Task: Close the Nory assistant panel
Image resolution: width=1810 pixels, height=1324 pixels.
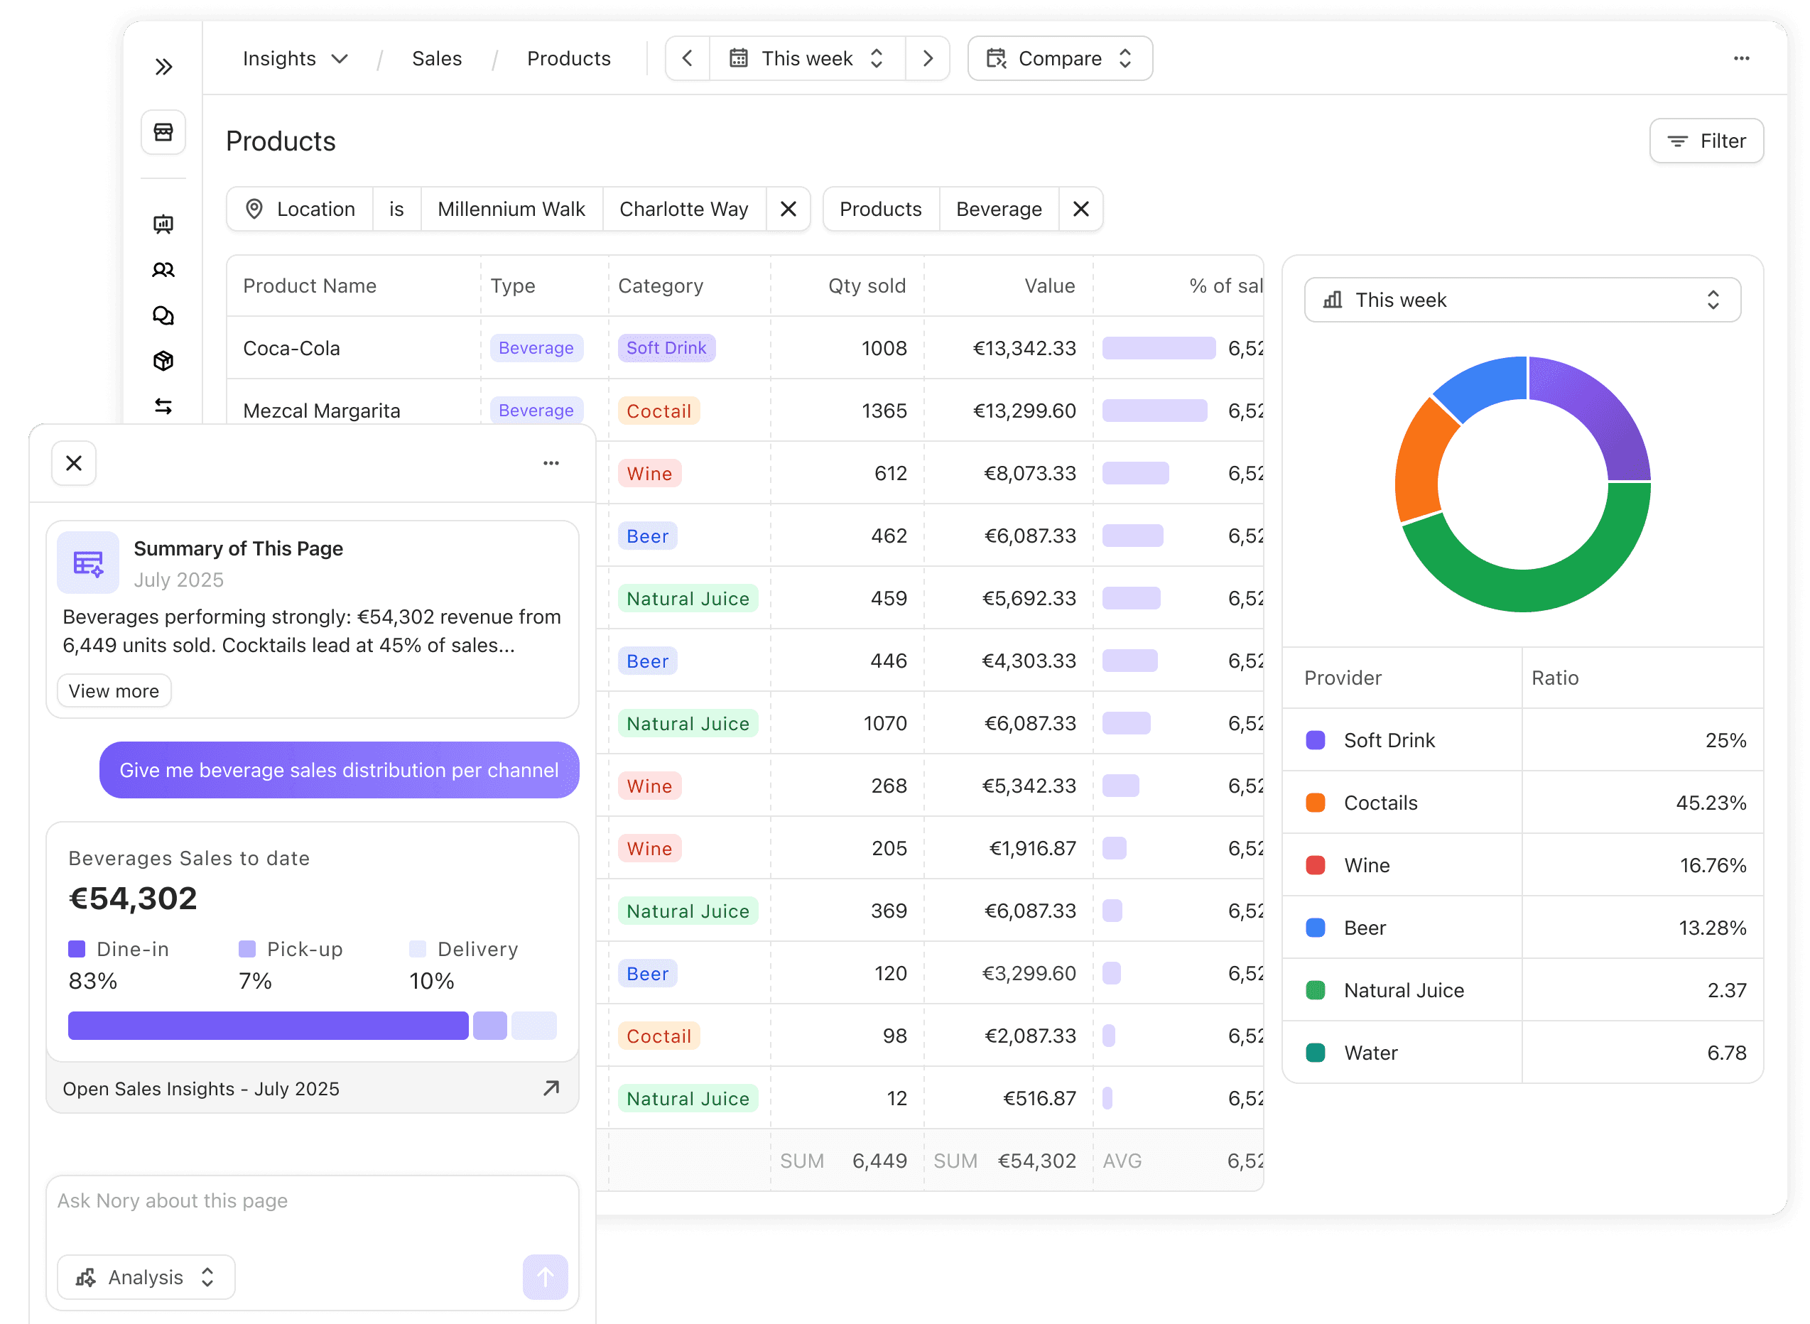Action: click(74, 463)
